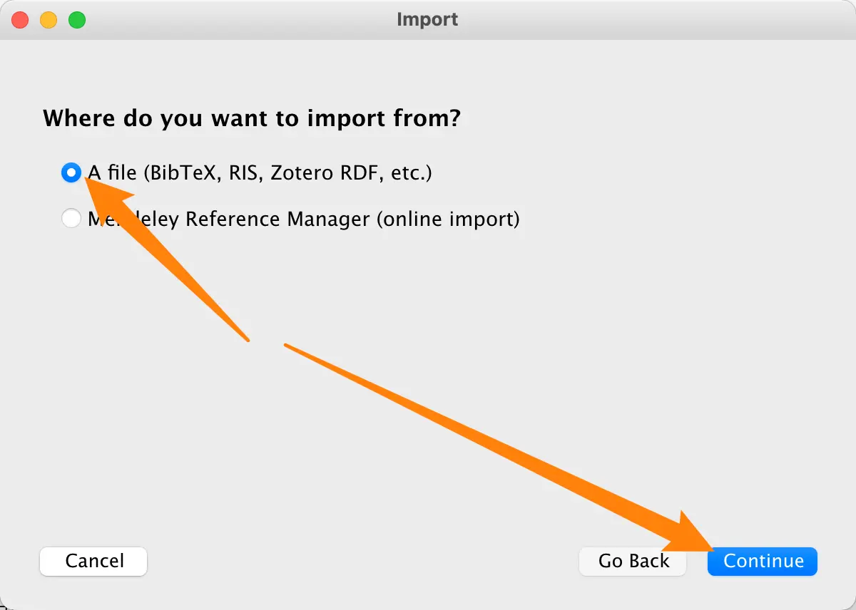Maximize the Import window with green button
Viewport: 856px width, 610px height.
coord(77,20)
